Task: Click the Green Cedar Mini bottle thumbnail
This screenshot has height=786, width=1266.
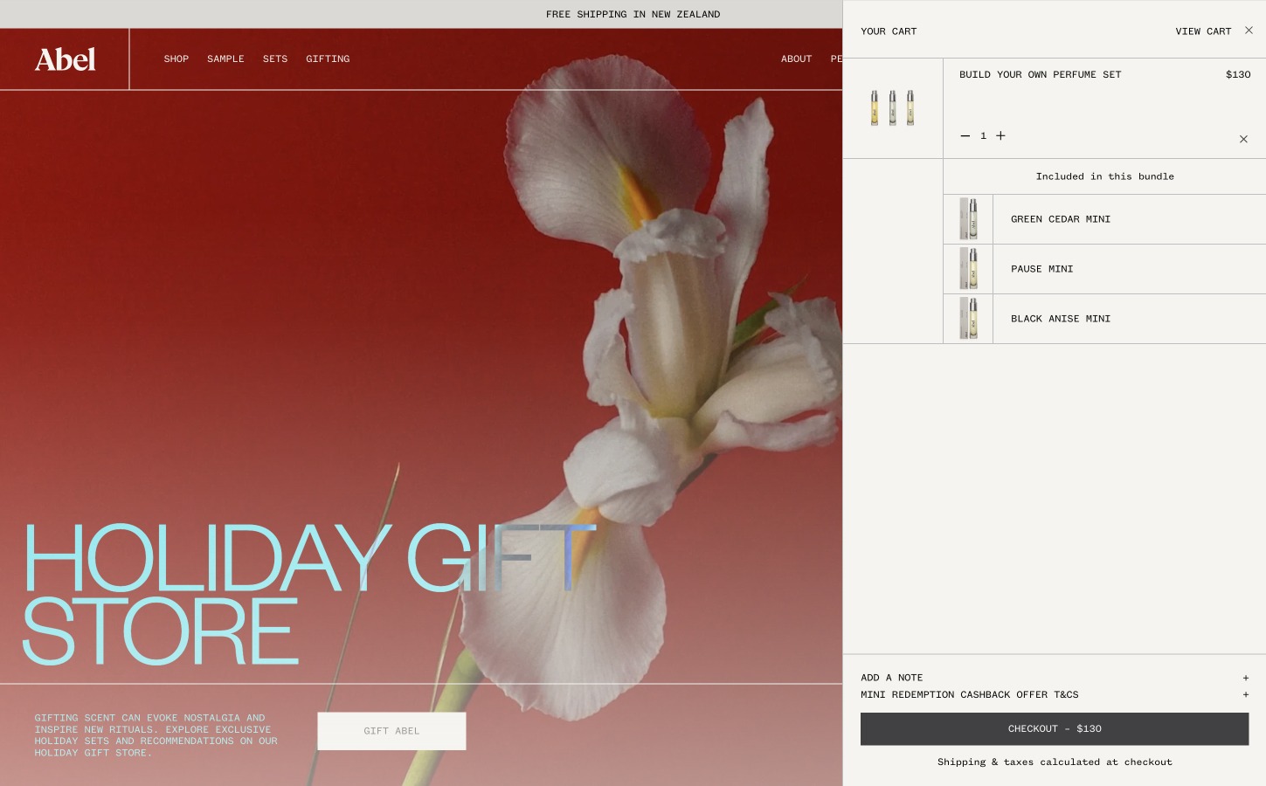Action: point(968,218)
